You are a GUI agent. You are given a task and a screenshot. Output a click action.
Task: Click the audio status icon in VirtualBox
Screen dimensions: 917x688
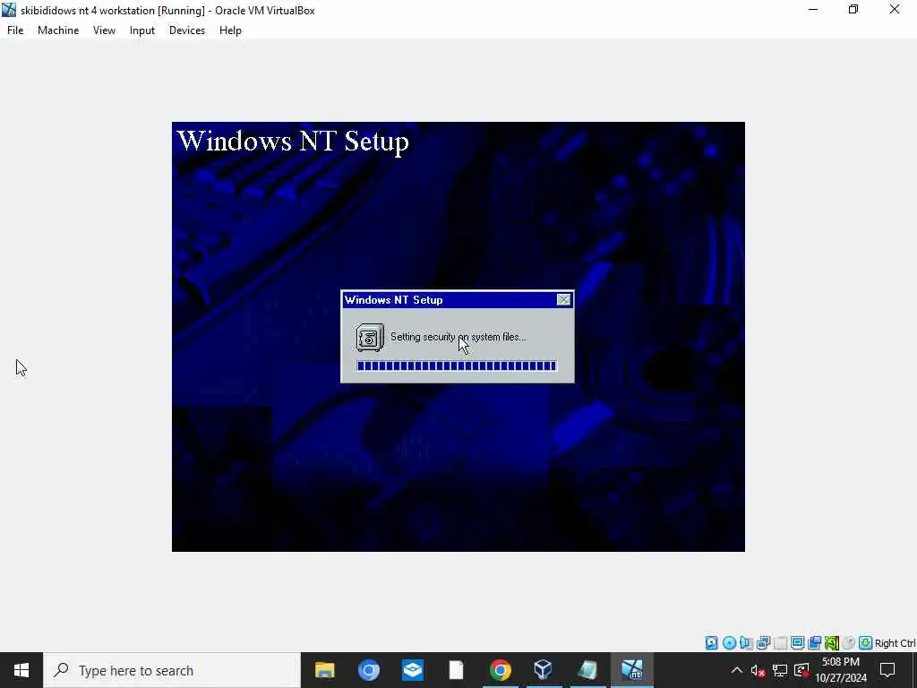[x=746, y=643]
